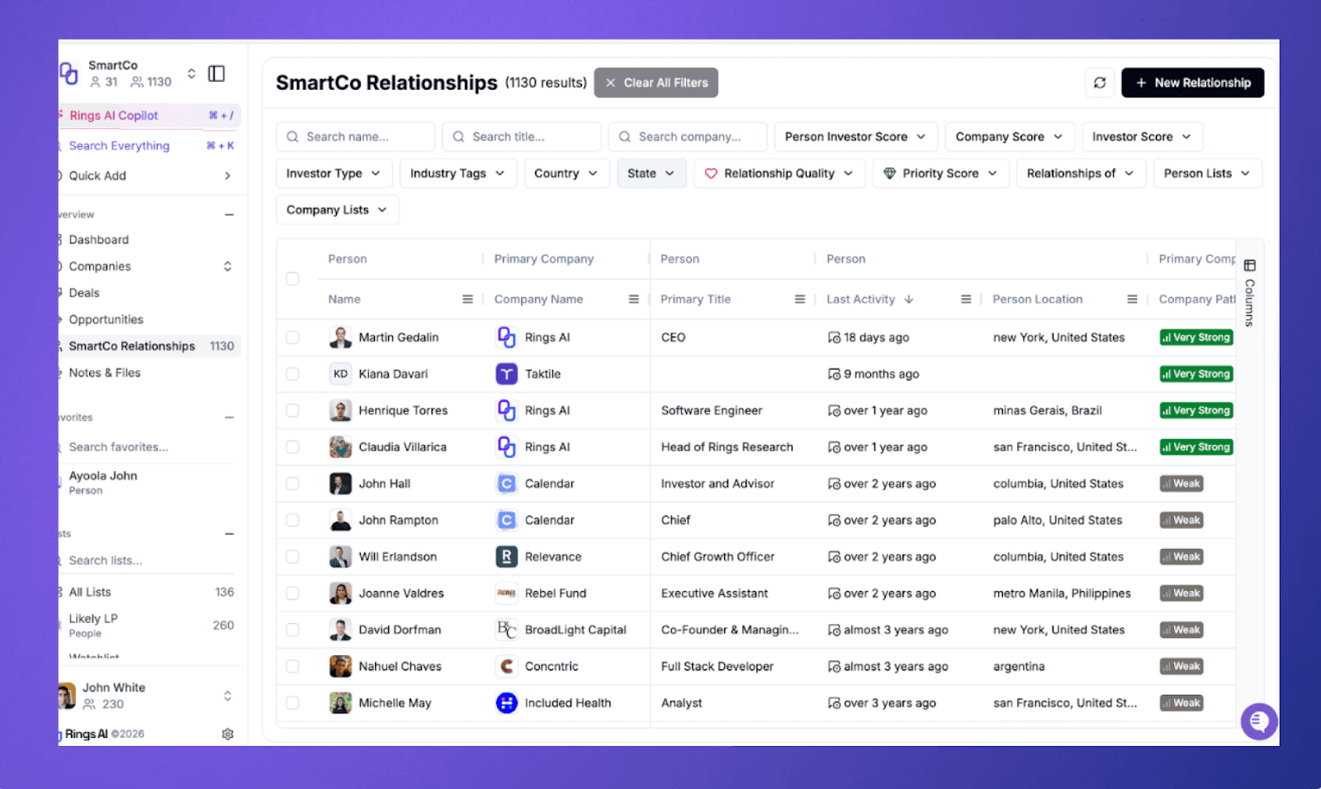
Task: Open Person Location column menu icon
Action: 1132,299
